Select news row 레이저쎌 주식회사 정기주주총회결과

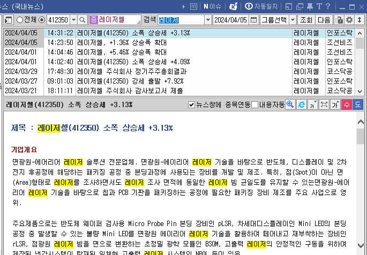coord(179,71)
